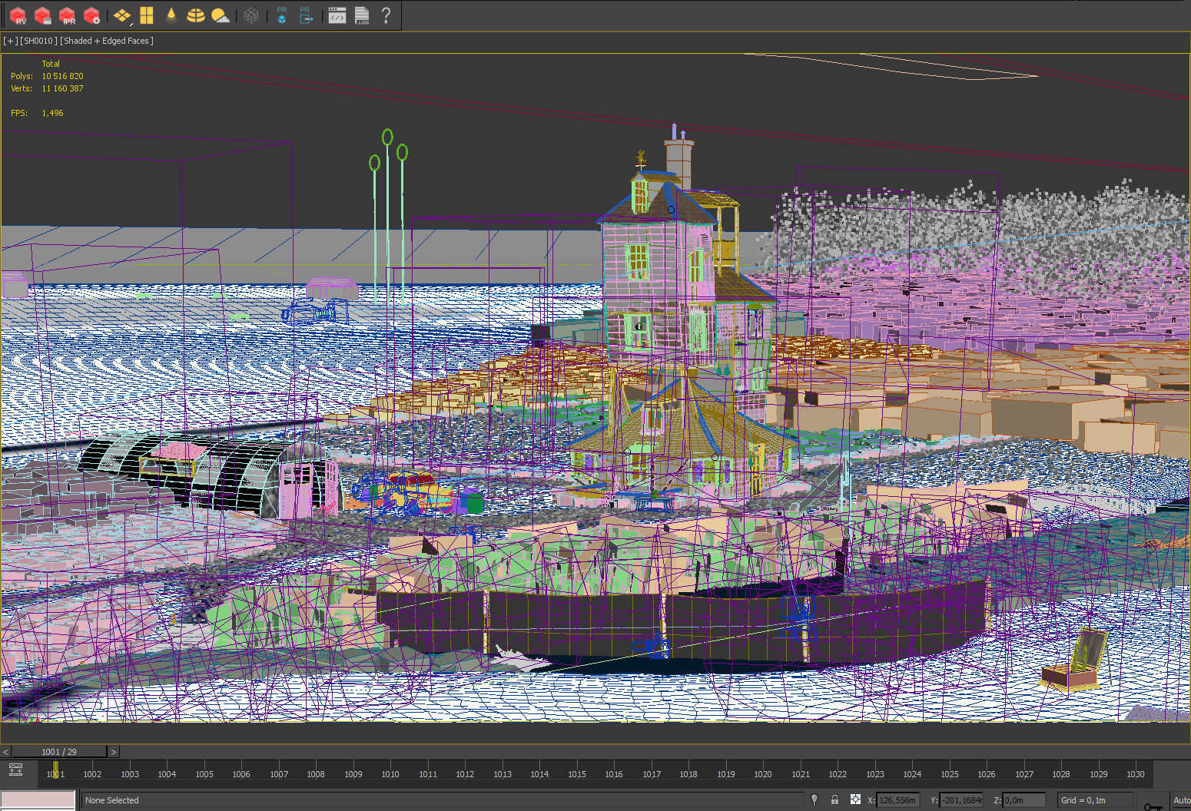
Task: Create a Redshift spot light (cone icon)
Action: coord(171,15)
